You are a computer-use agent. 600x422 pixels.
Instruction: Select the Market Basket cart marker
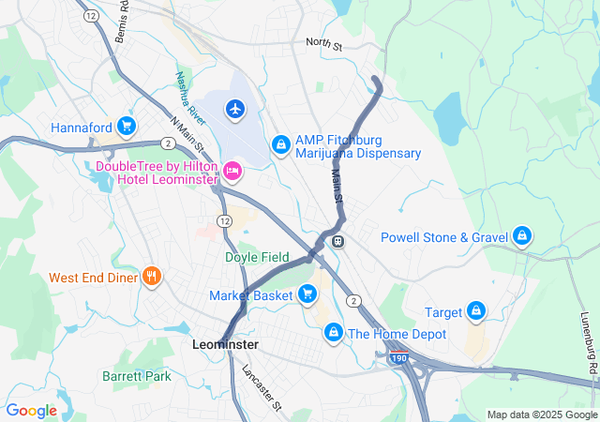[307, 294]
